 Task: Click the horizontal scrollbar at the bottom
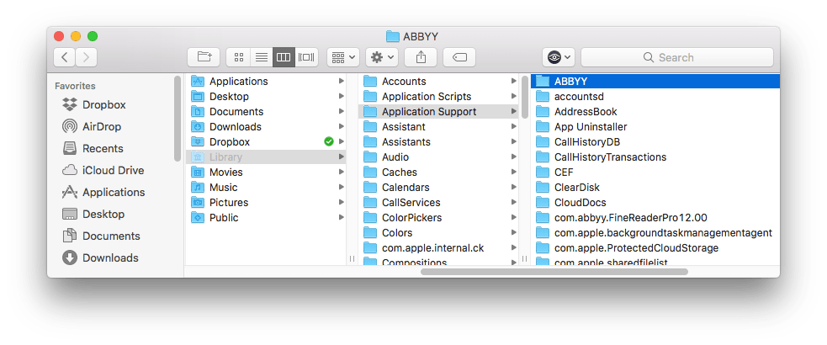(x=554, y=272)
